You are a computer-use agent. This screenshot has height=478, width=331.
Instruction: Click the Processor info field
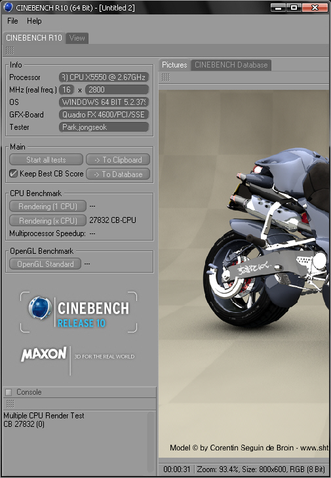click(x=104, y=77)
